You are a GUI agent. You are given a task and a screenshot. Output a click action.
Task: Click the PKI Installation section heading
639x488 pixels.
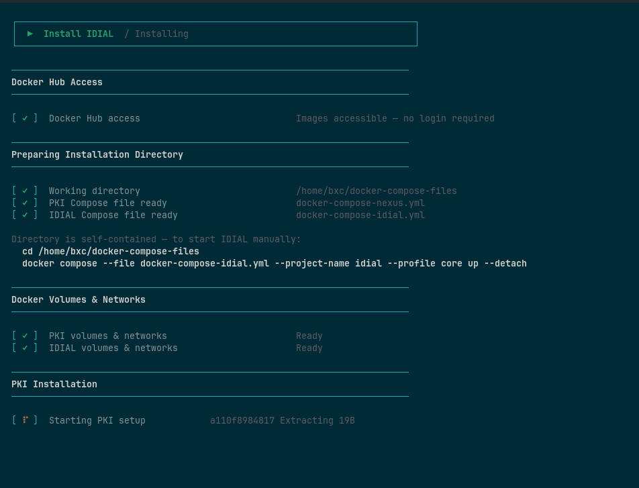click(x=54, y=385)
